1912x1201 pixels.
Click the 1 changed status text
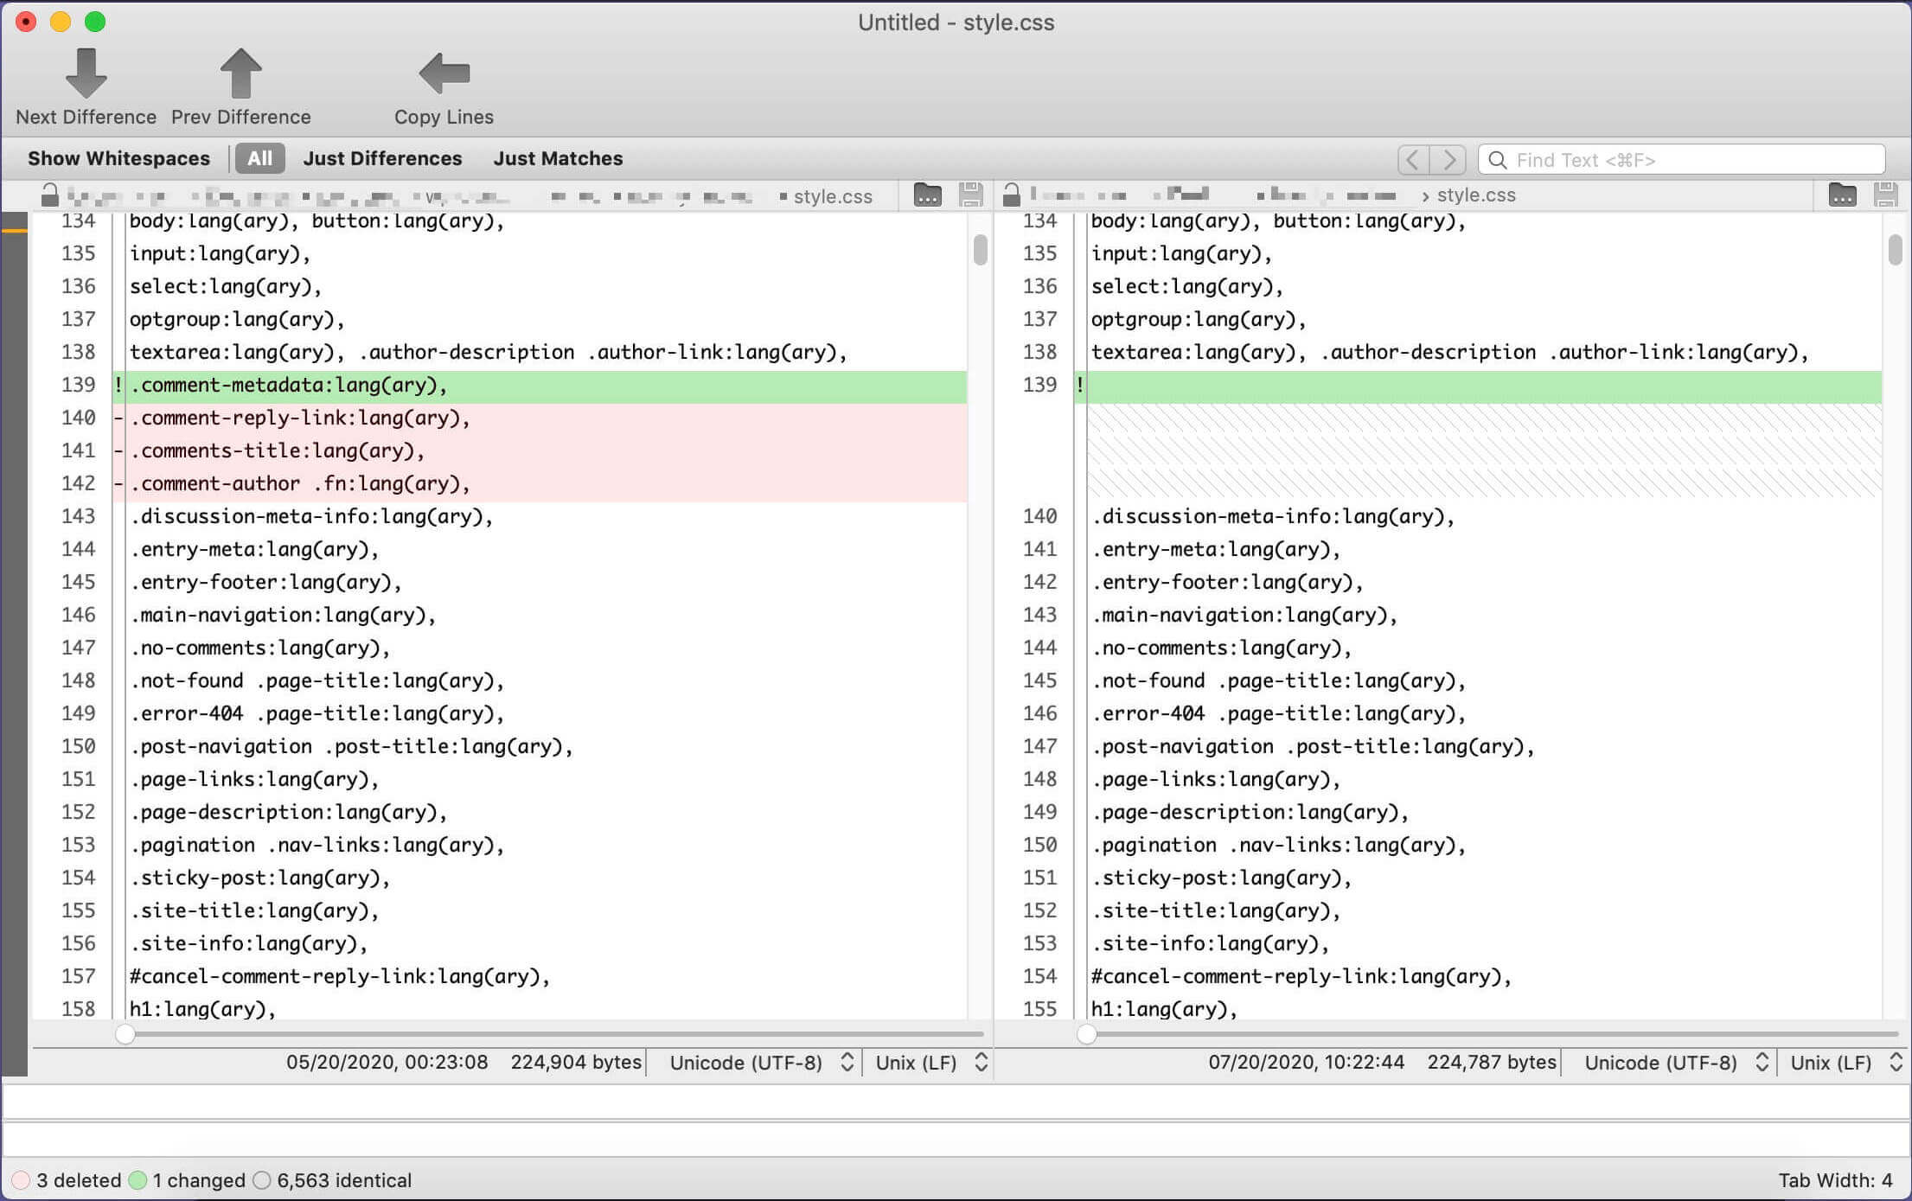pos(199,1180)
